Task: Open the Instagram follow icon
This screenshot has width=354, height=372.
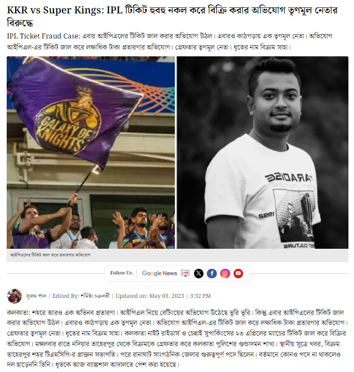Action: point(225,273)
